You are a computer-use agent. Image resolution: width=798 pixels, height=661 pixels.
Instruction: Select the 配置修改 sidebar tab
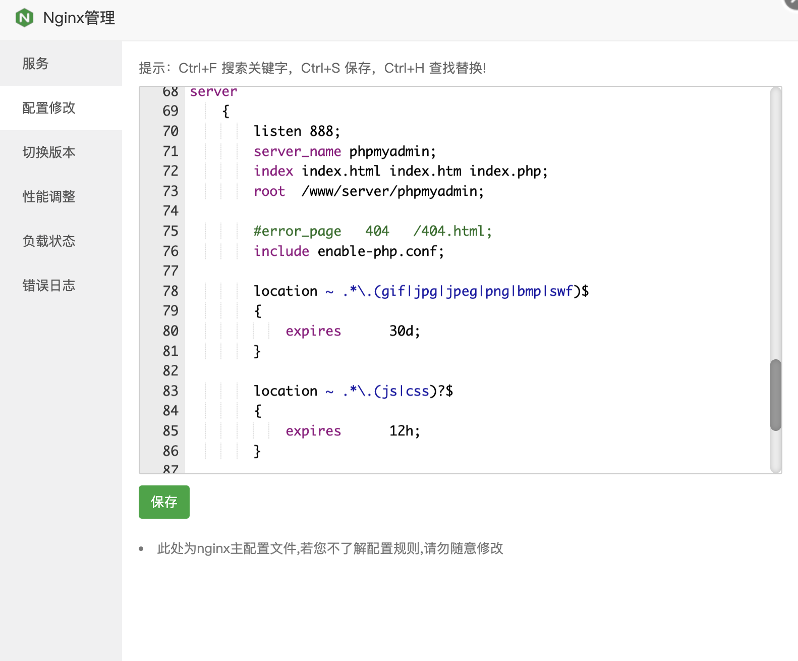[x=61, y=108]
